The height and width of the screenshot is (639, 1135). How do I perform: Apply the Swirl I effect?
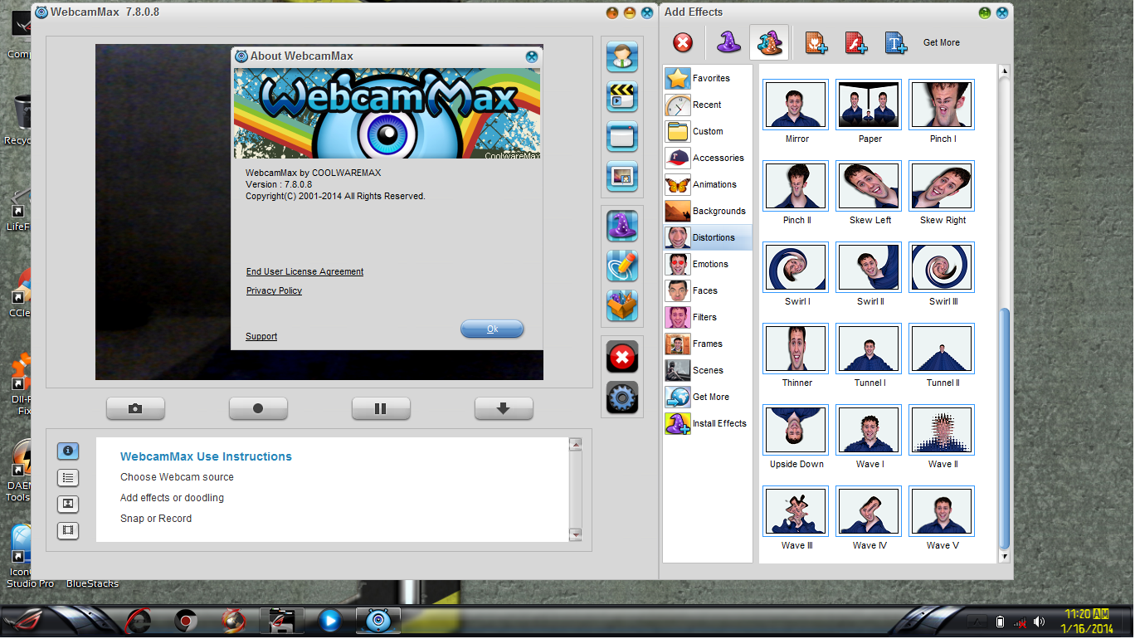click(x=796, y=267)
